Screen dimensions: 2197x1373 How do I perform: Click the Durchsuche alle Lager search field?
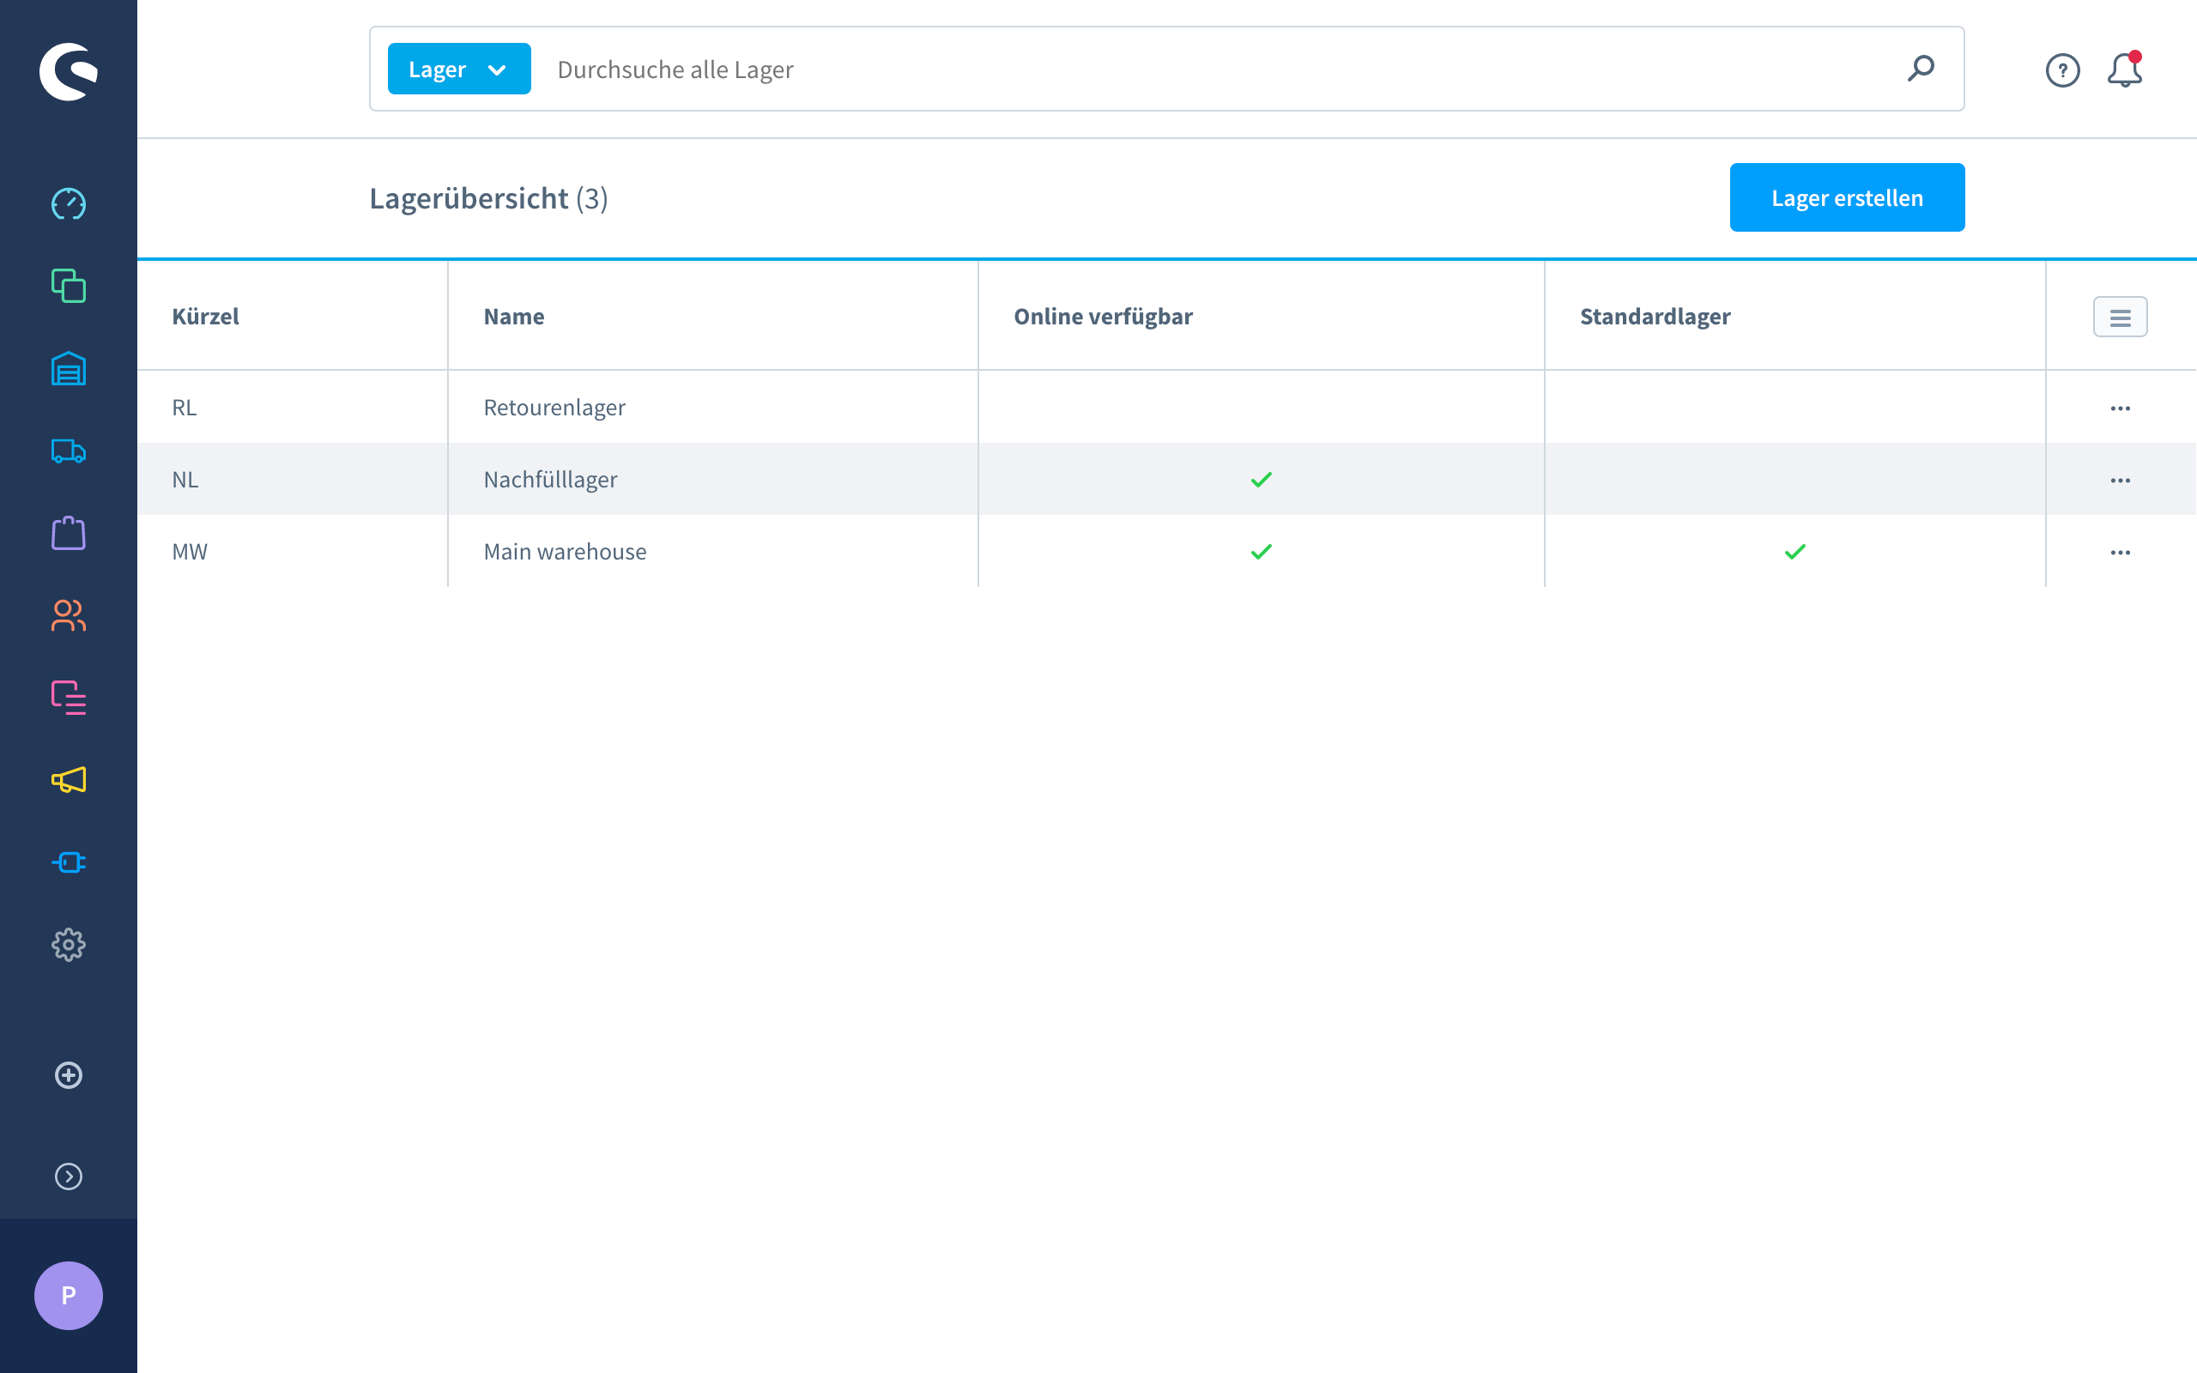[1217, 69]
